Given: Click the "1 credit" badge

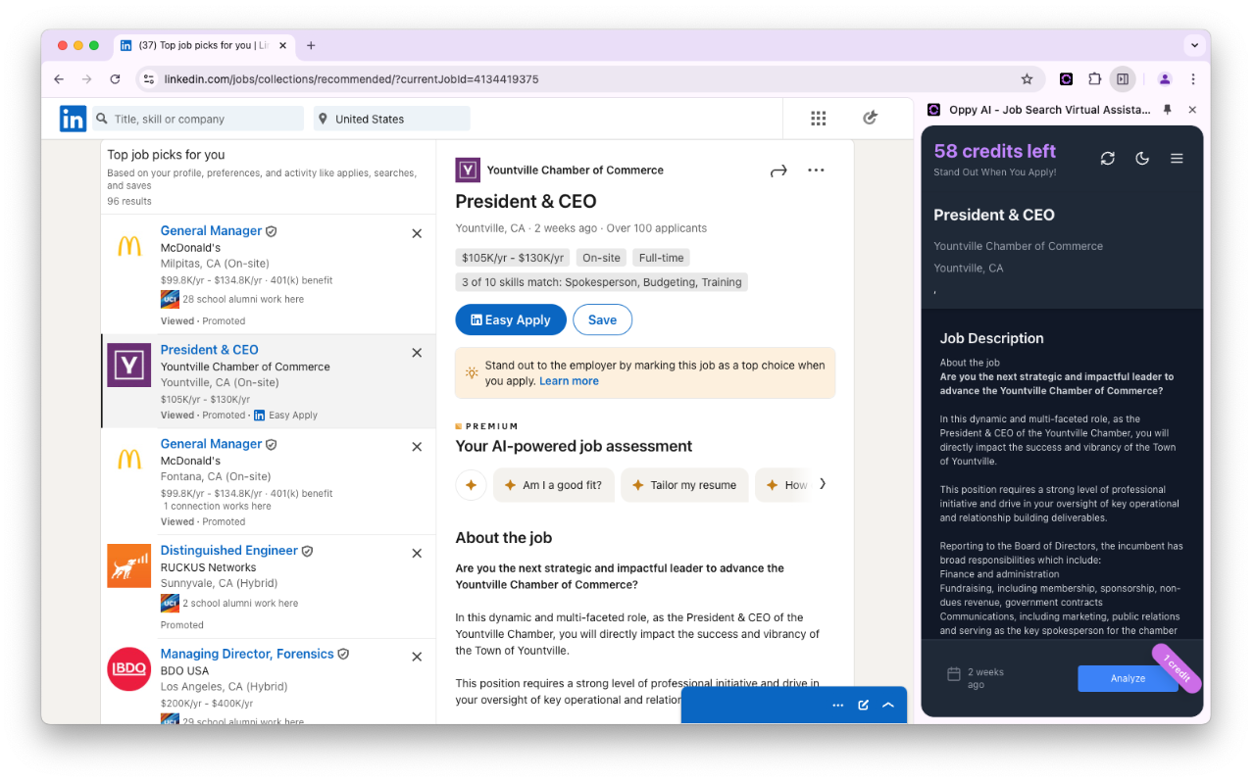Looking at the screenshot, I should [1177, 668].
